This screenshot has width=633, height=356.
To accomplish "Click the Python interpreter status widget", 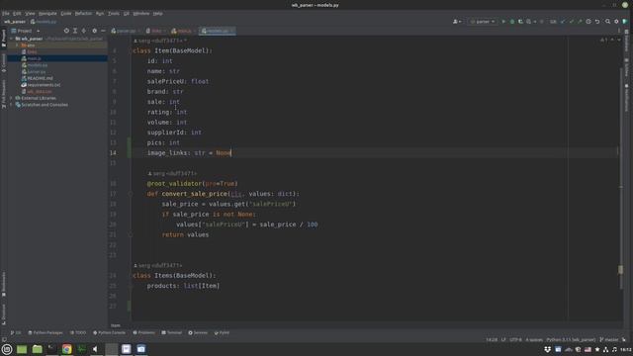I will (x=571, y=339).
